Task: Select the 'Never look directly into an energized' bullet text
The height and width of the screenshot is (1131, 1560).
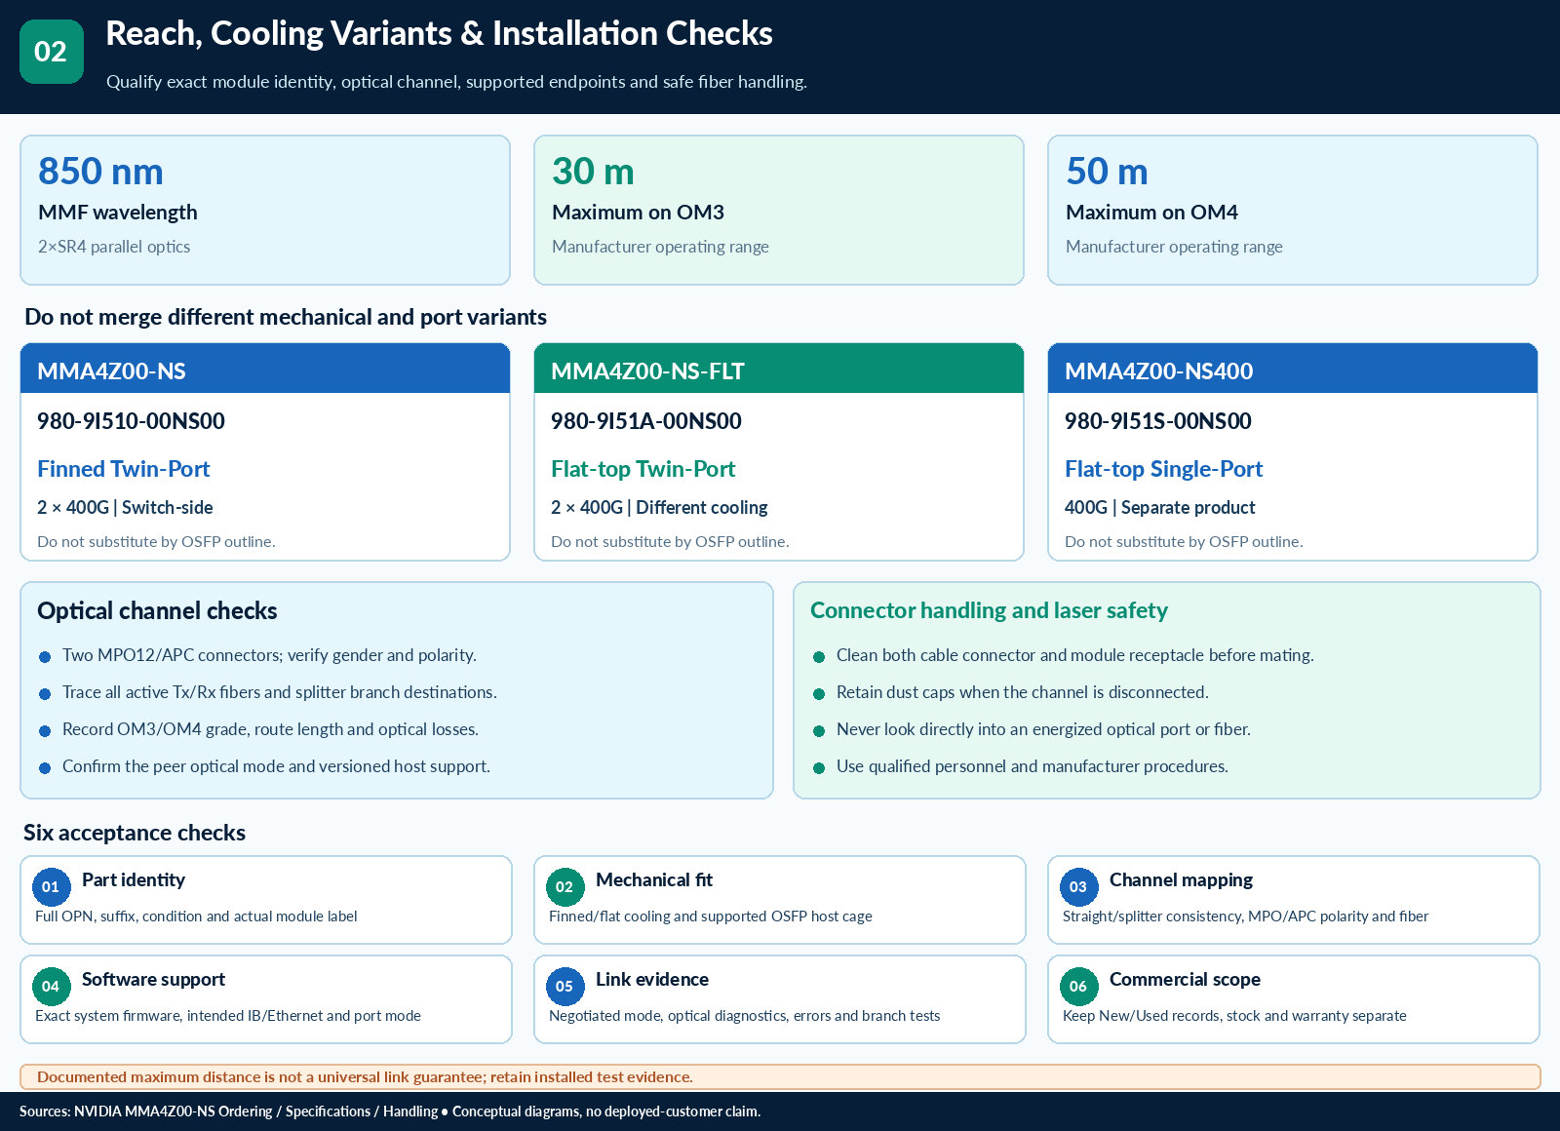Action: [1043, 729]
